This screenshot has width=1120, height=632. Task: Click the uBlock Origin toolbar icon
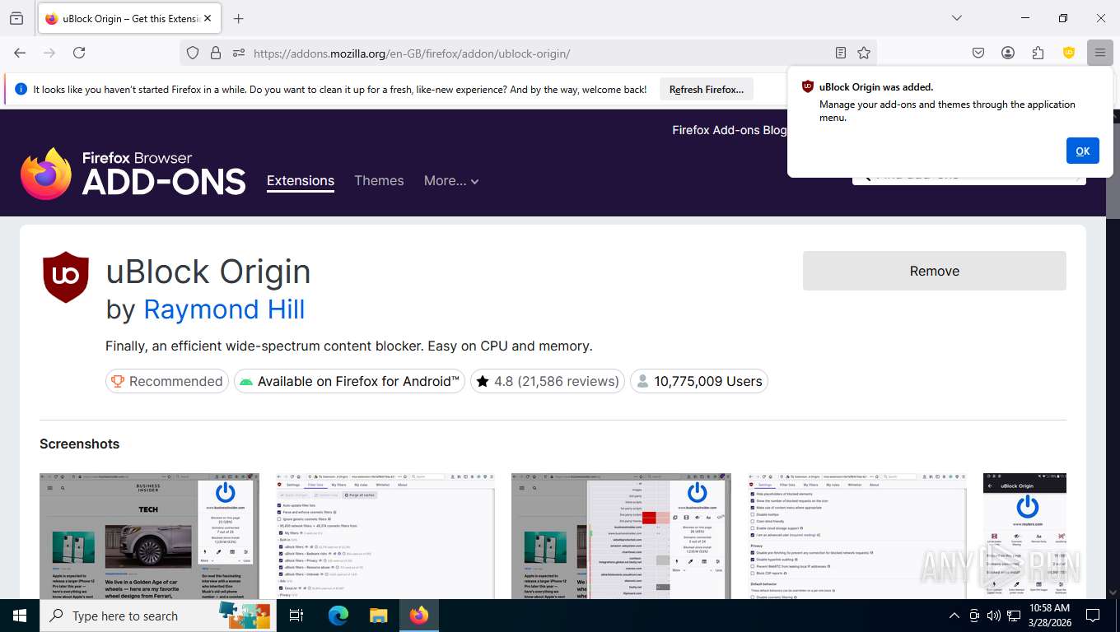coord(1069,53)
